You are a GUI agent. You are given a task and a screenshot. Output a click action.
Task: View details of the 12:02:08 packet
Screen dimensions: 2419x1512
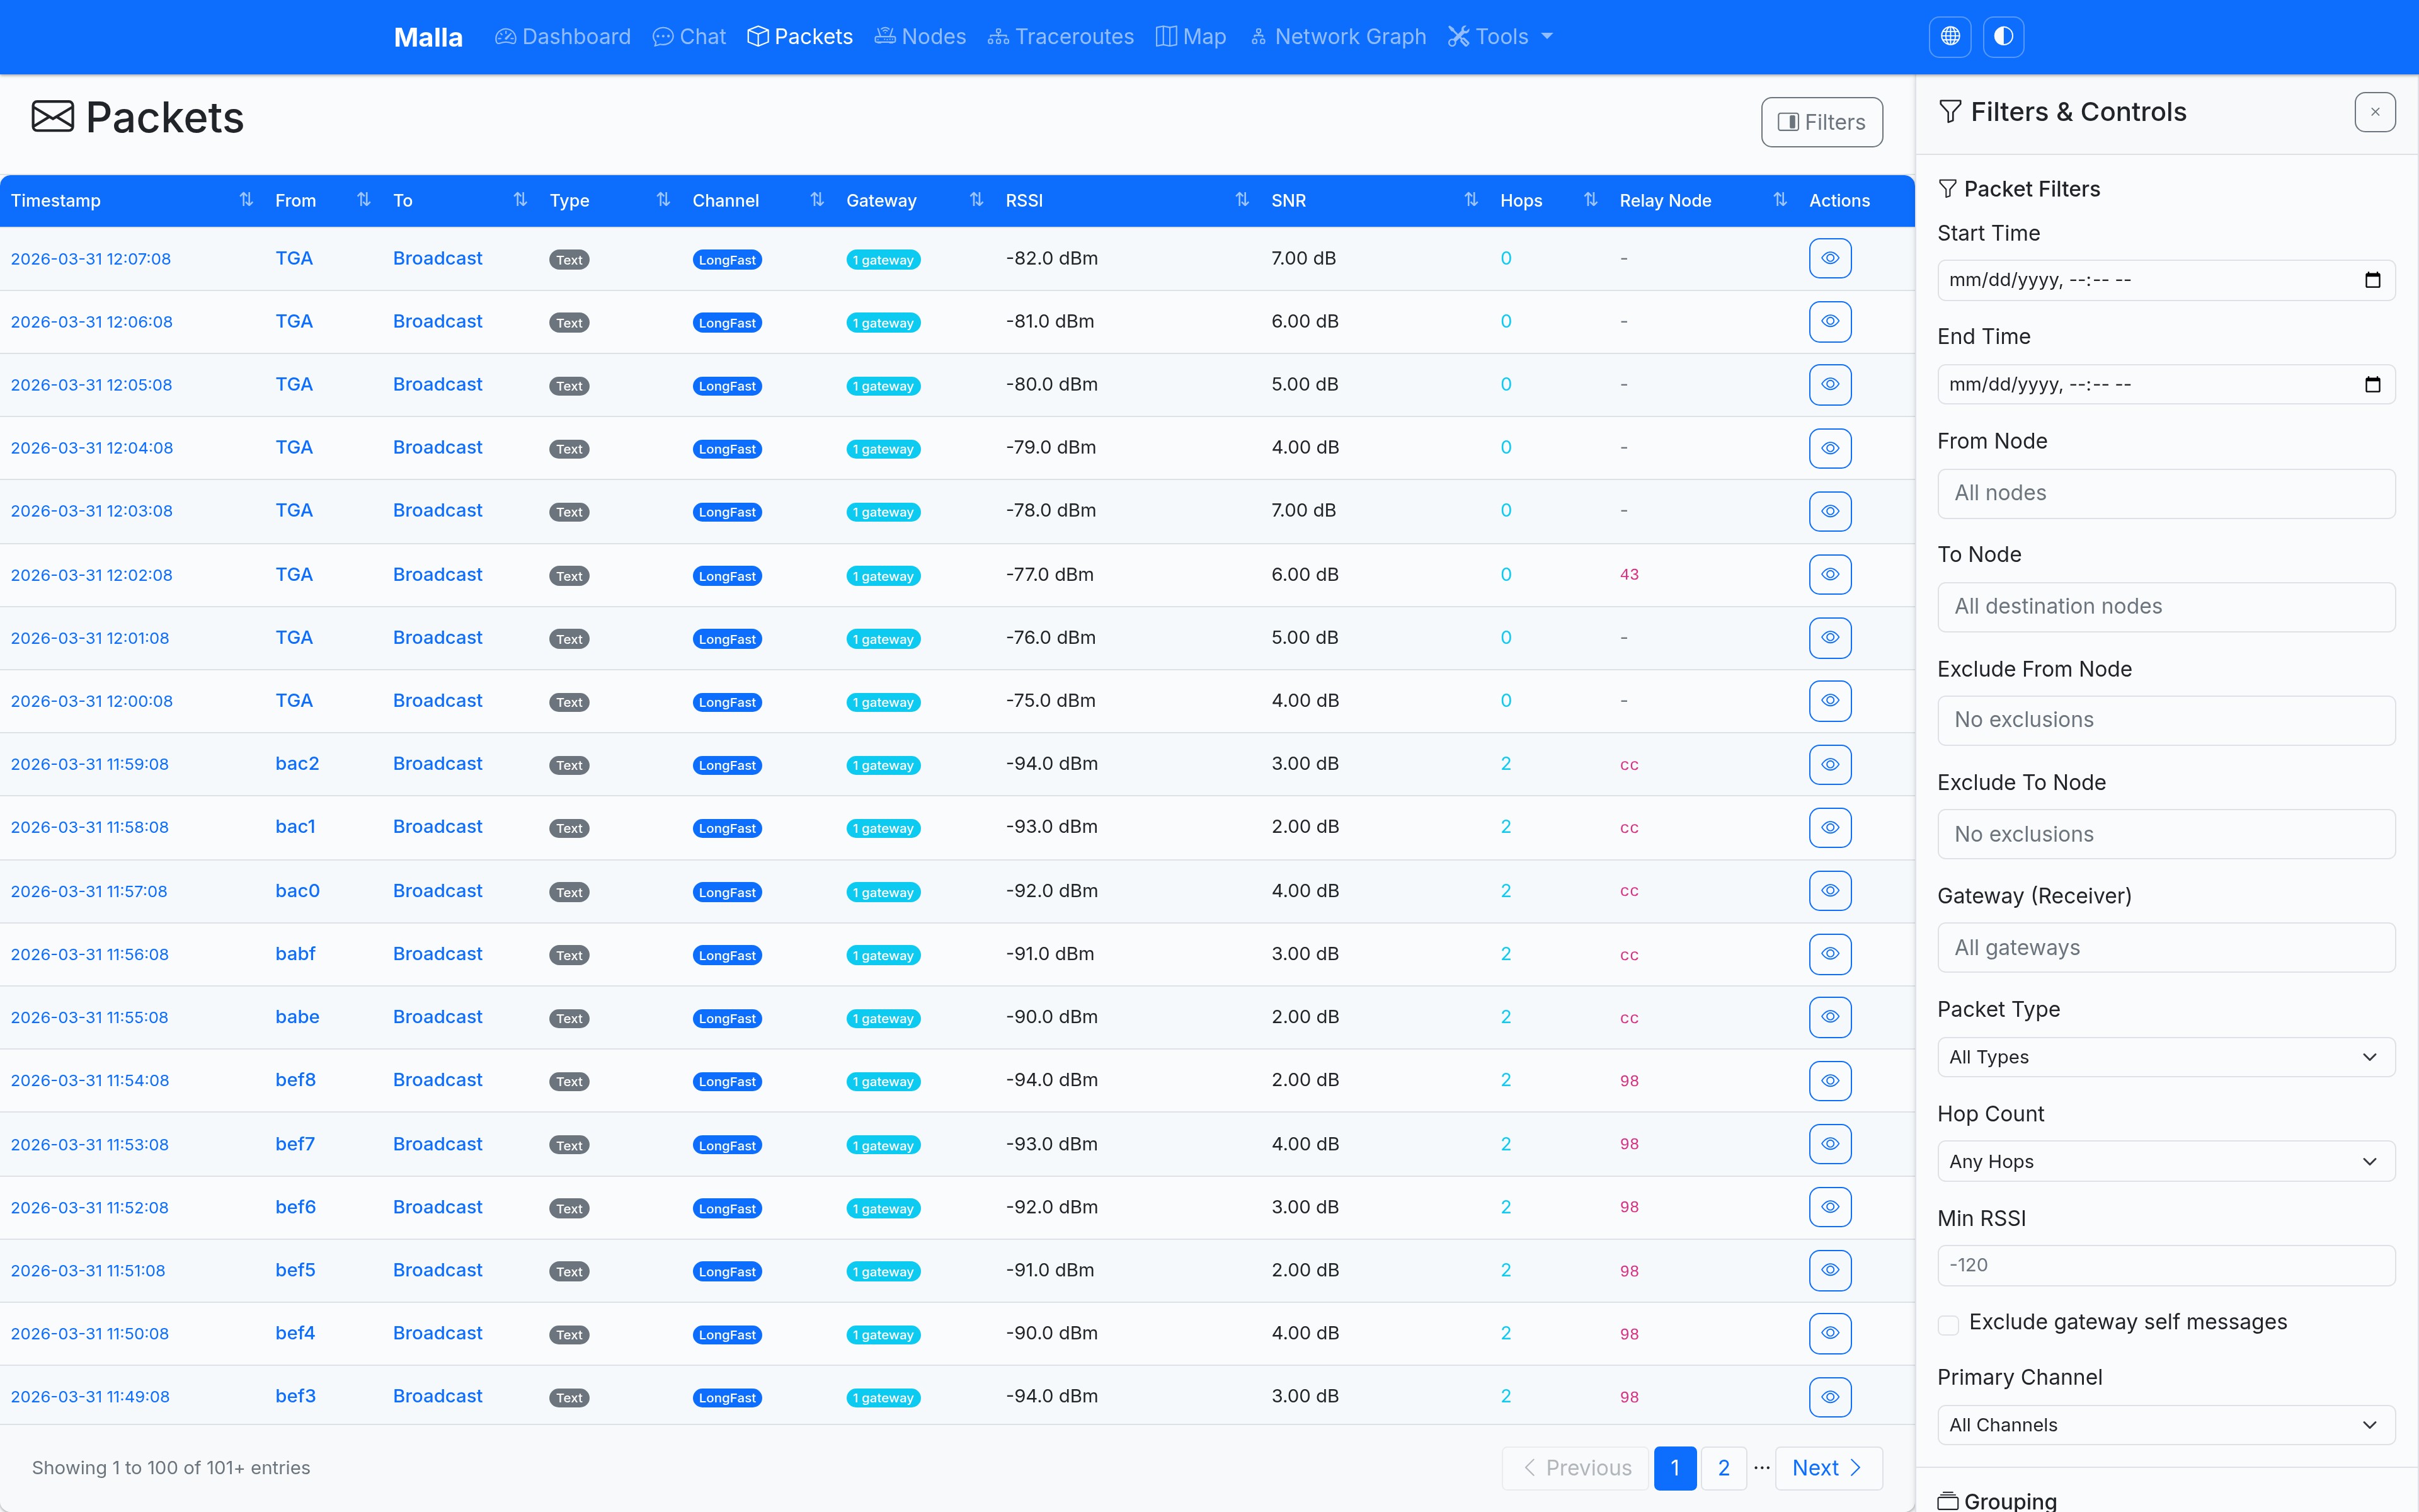1829,574
